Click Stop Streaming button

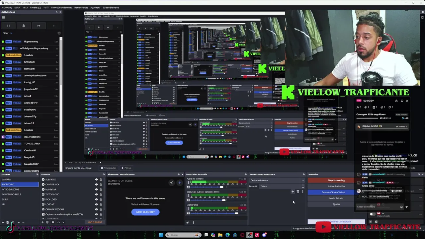[336, 180]
